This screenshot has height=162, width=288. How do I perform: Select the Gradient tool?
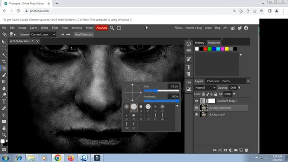tap(4, 82)
